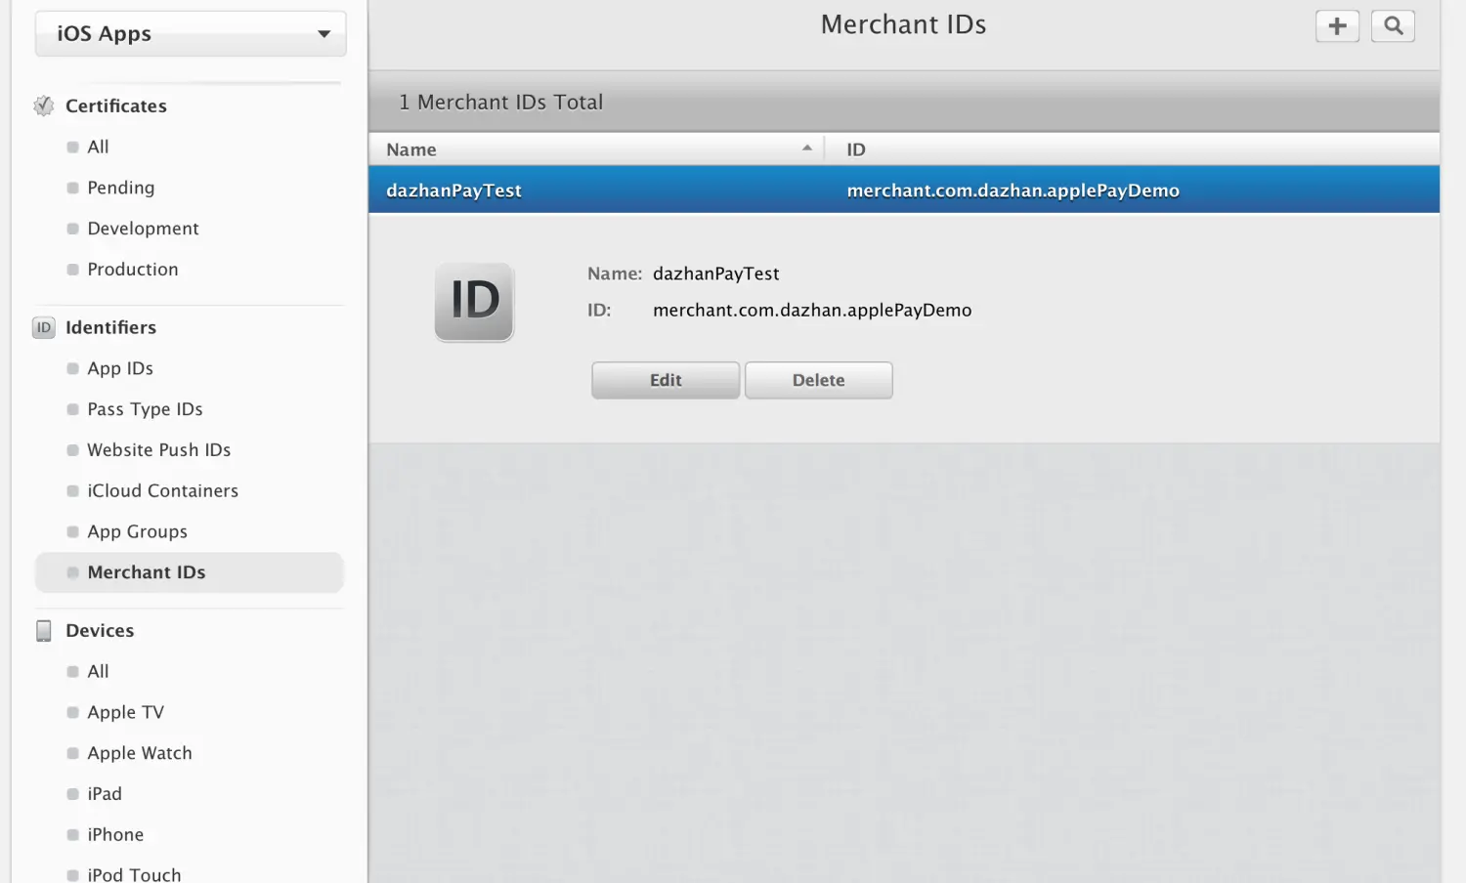The width and height of the screenshot is (1466, 883).
Task: Open iPhone devices
Action: click(115, 835)
